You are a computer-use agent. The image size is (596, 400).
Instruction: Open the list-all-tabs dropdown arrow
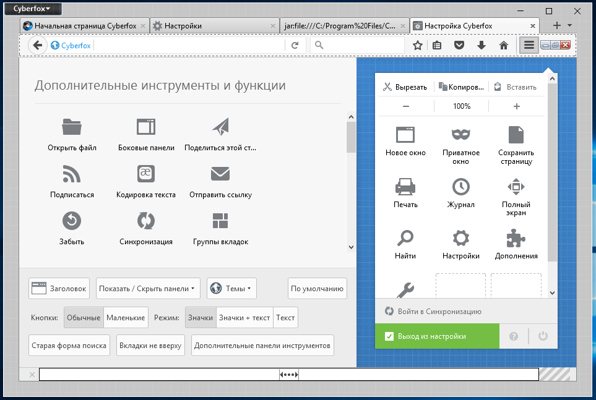click(570, 25)
